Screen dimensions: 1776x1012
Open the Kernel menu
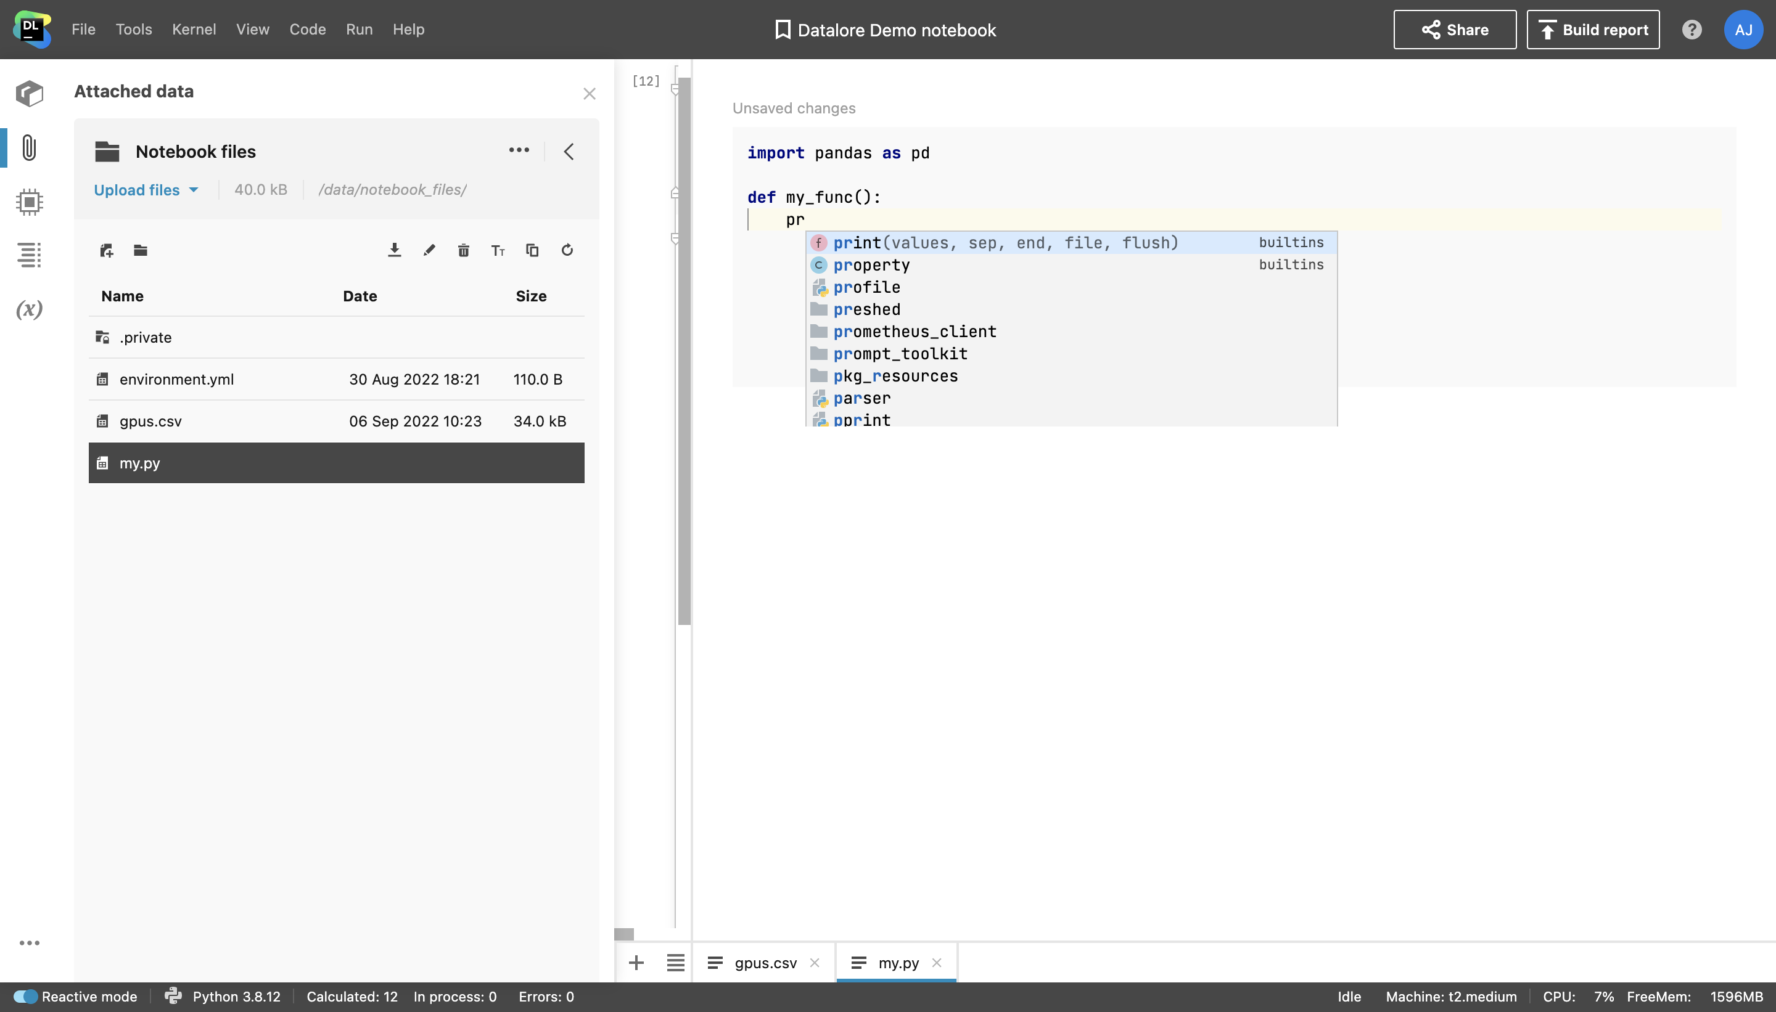(x=194, y=30)
